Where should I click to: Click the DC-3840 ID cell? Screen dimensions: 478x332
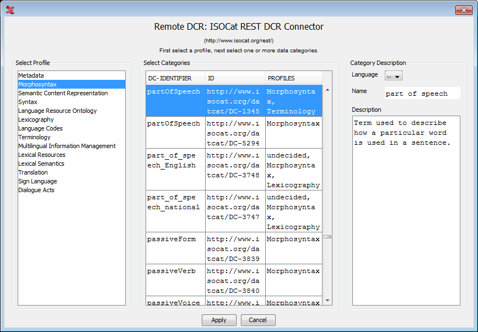coord(235,280)
